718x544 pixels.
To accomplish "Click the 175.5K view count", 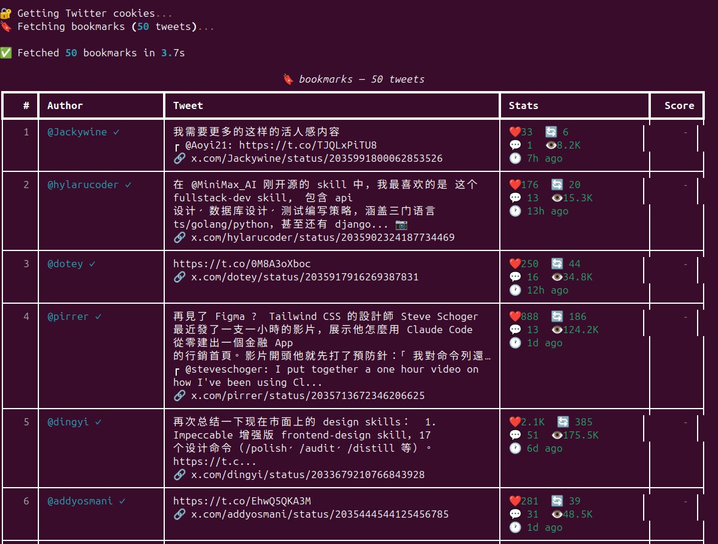I will (581, 435).
